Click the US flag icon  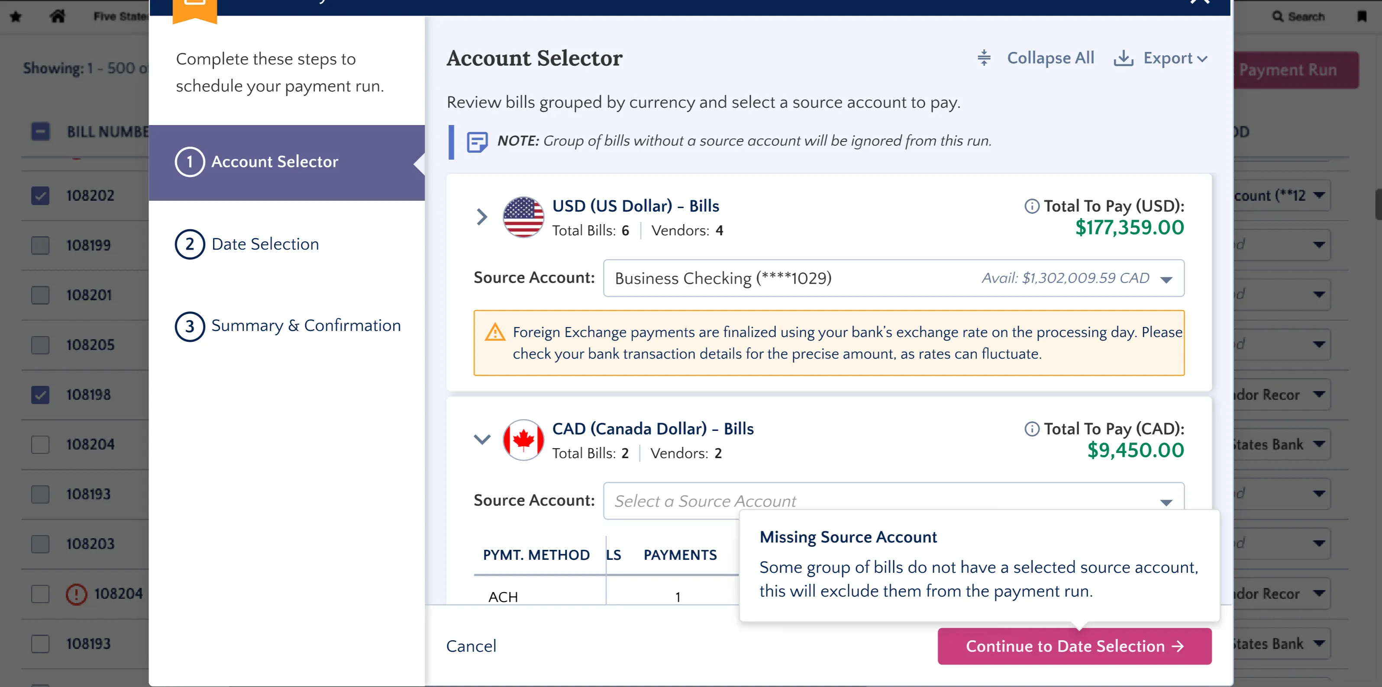523,217
